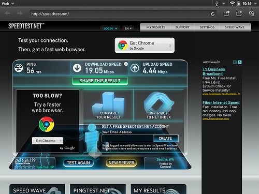Rate your ISP with the stars
This screenshot has height=194, width=259.
[25, 167]
